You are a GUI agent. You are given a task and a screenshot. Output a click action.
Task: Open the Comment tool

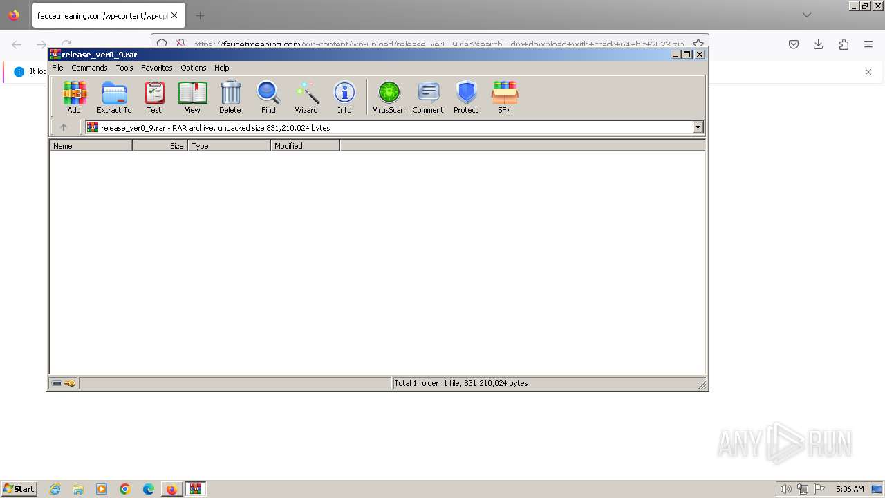click(x=428, y=97)
